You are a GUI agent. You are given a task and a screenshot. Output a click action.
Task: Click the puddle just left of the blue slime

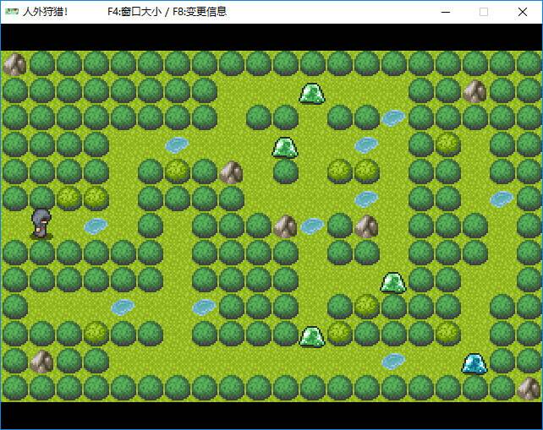pyautogui.click(x=393, y=362)
